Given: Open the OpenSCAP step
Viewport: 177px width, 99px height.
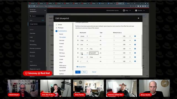Looking at the screenshot, I should (62, 71).
